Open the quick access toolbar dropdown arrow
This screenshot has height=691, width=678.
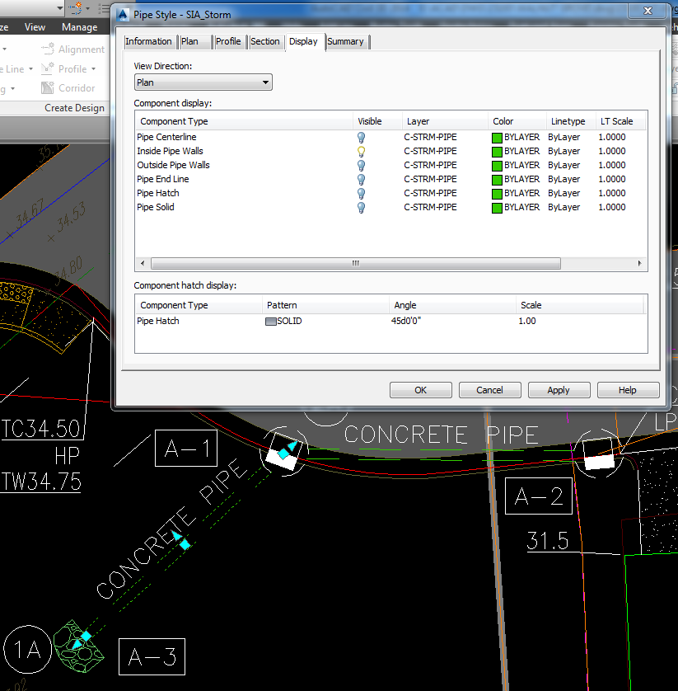[x=60, y=7]
